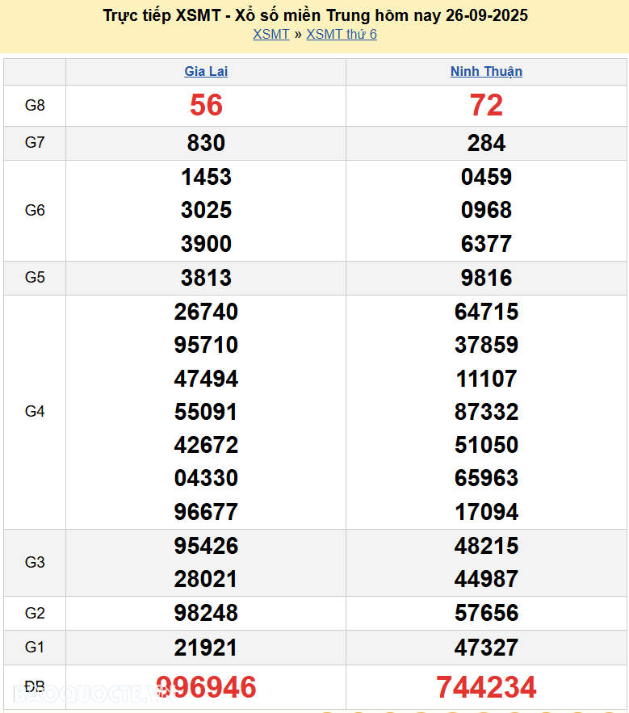Click the Ninh Thuận special prize 744234
This screenshot has height=713, width=629.
[x=486, y=688]
